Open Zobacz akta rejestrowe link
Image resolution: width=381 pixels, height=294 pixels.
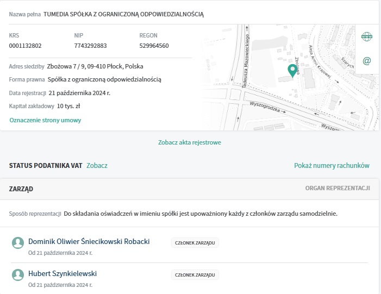[x=190, y=142]
